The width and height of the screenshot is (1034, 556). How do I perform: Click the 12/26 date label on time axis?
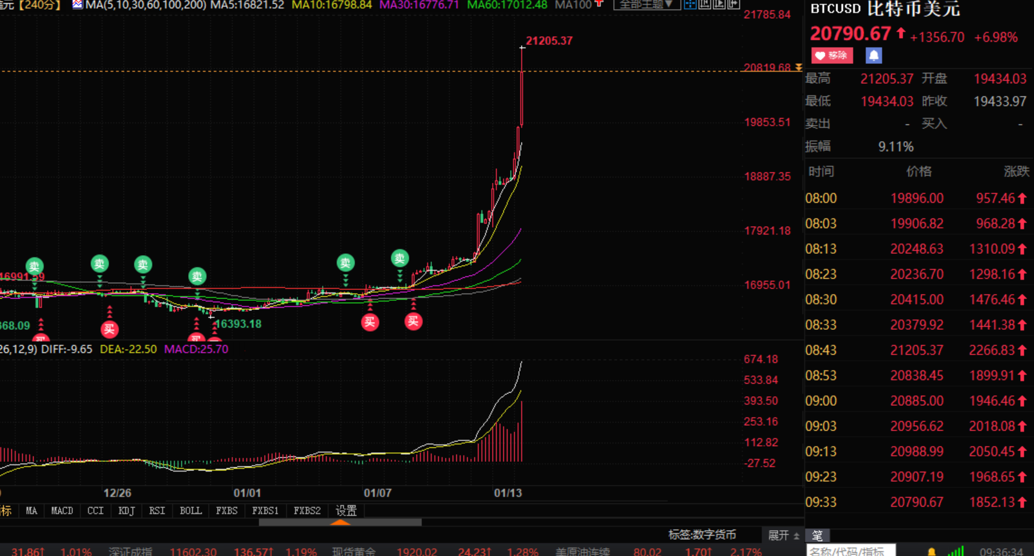click(x=118, y=493)
